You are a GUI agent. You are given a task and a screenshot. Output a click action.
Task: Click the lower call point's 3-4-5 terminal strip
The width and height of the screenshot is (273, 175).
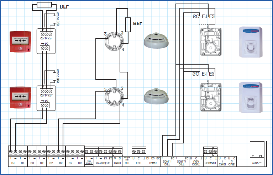(46, 91)
